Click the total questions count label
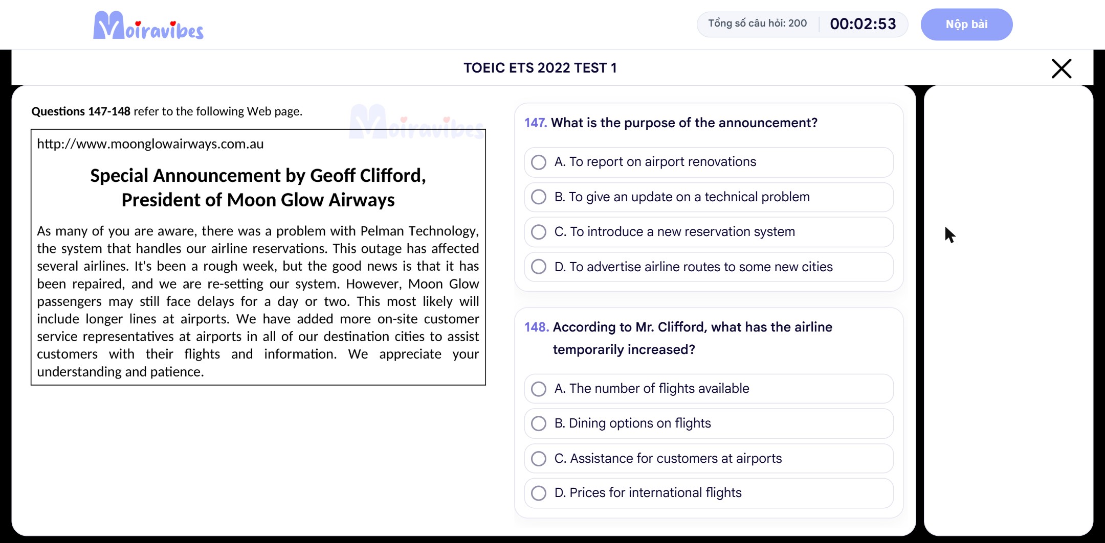The height and width of the screenshot is (543, 1105). point(757,23)
